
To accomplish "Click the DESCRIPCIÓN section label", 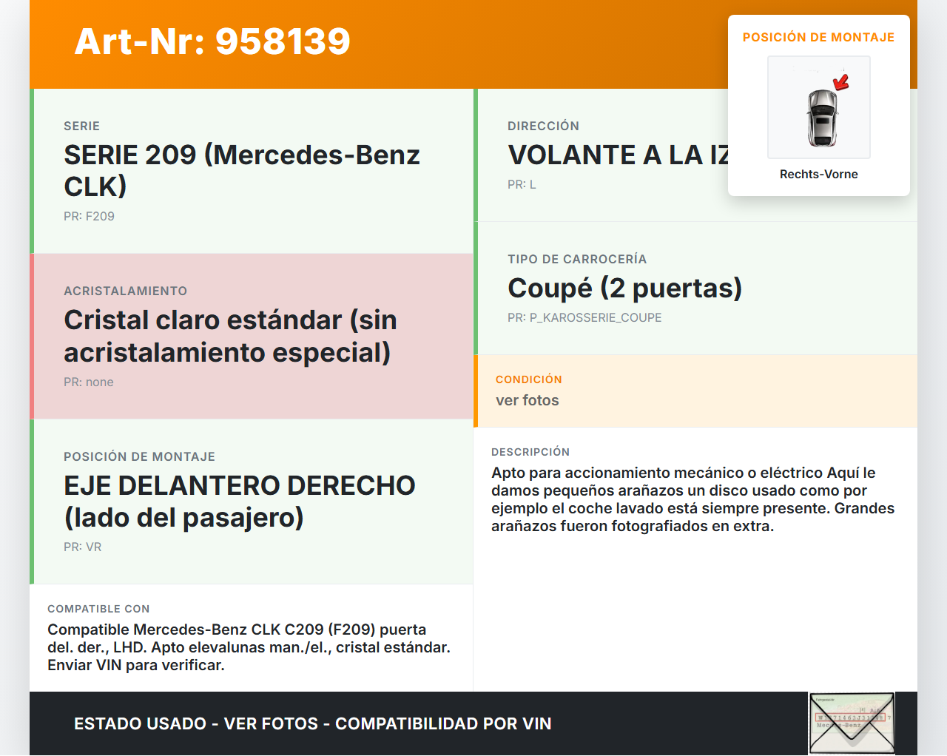I will [x=530, y=452].
